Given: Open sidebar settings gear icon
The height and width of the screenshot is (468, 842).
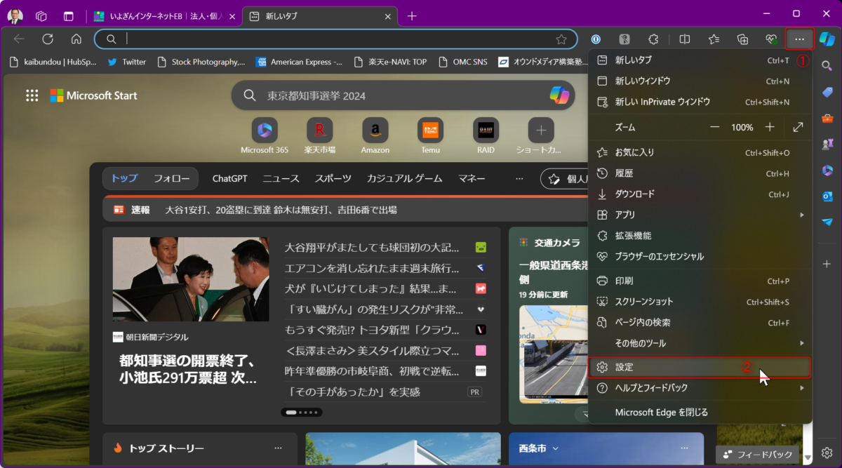Looking at the screenshot, I should pos(827,453).
